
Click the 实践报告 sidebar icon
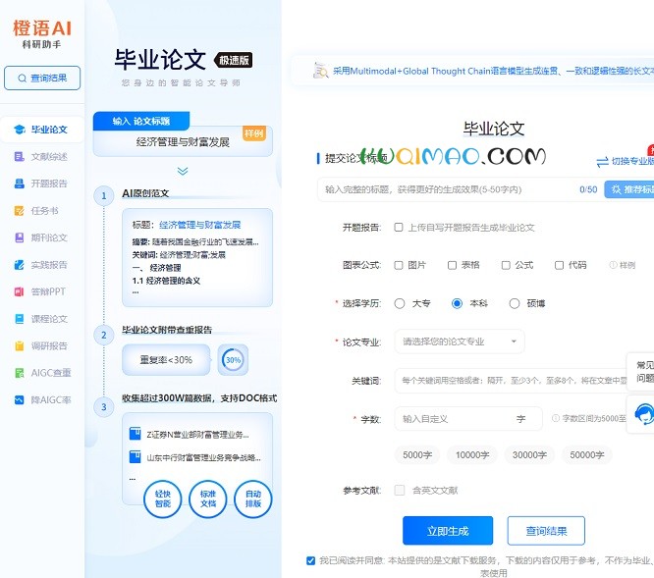click(20, 265)
